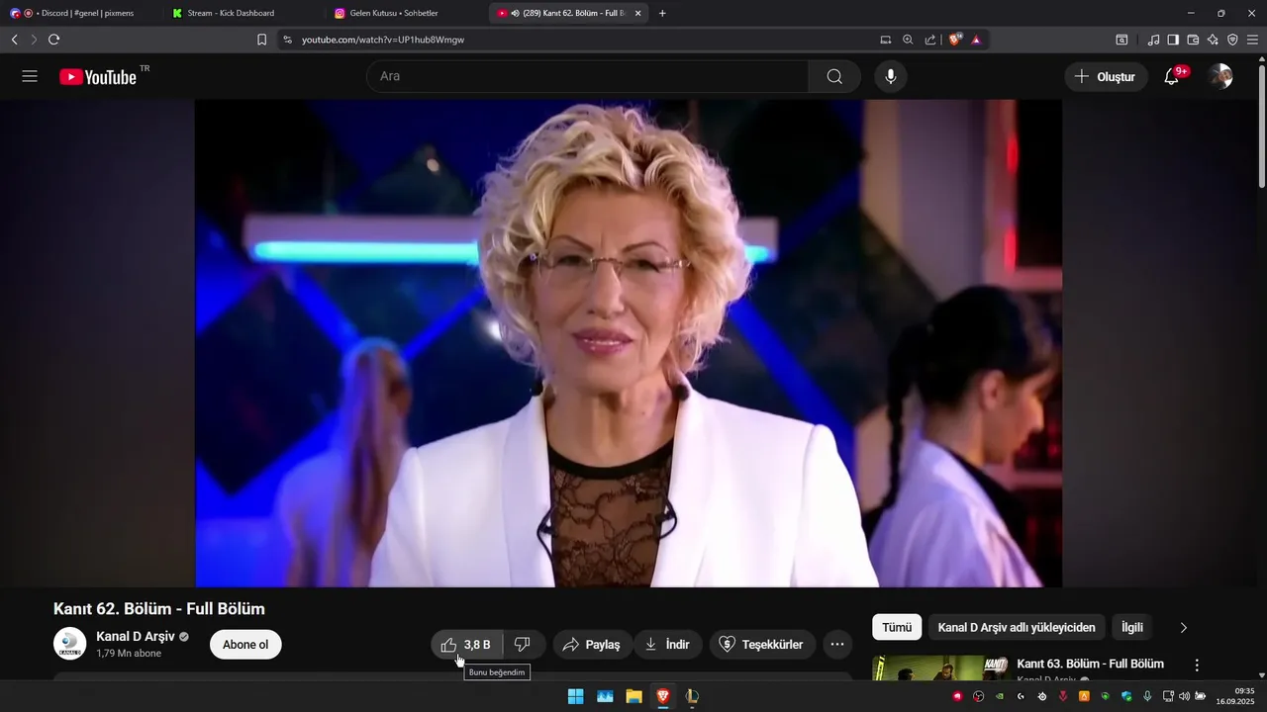
Task: Click the video player to pause
Action: [629, 343]
